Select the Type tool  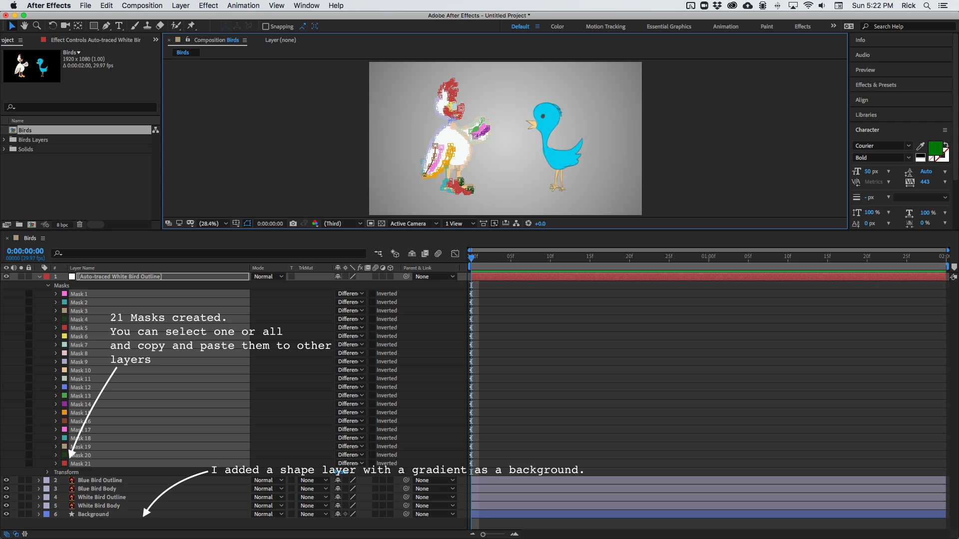[119, 25]
